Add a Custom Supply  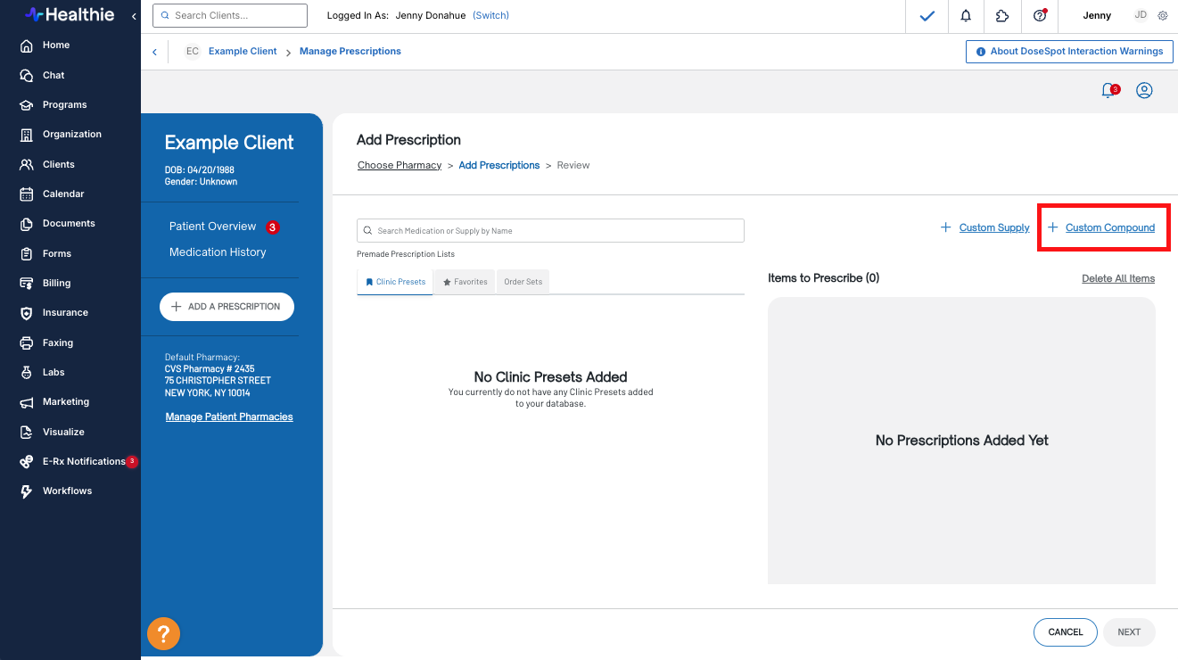985,228
